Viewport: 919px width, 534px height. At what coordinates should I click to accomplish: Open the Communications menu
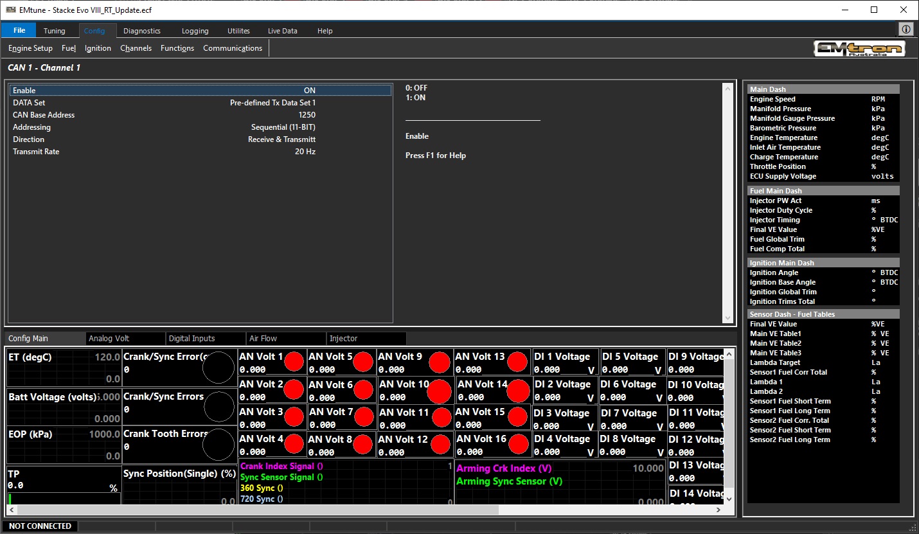coord(233,48)
